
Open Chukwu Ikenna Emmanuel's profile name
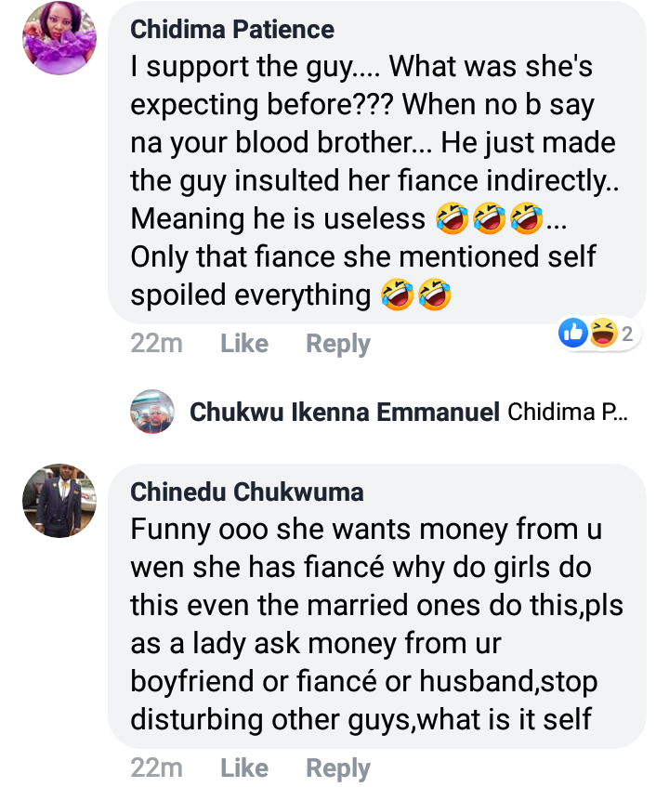345,413
